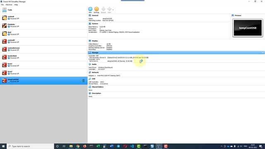Click the Network section header
265x149 pixels.
(95, 72)
